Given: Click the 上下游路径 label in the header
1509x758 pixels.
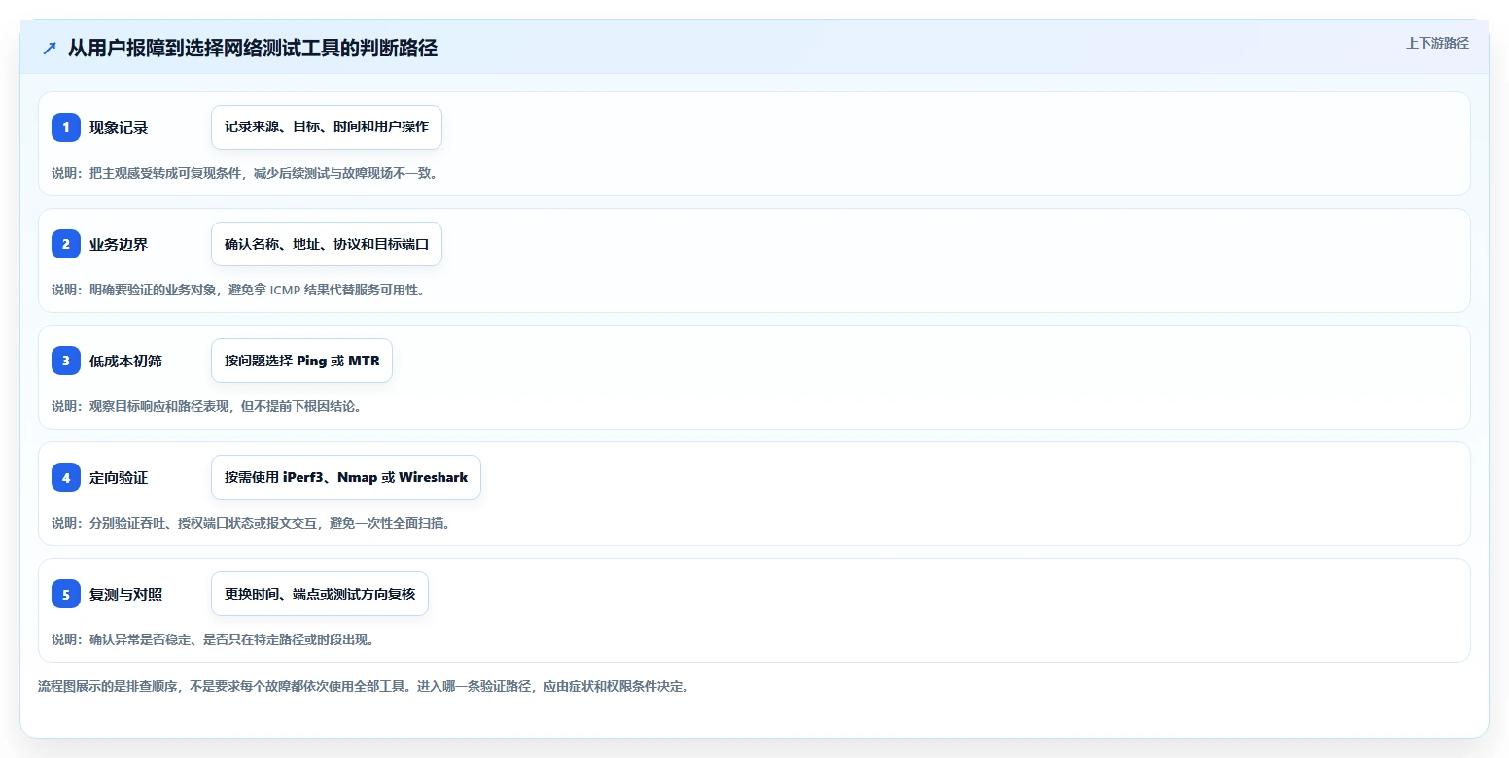Looking at the screenshot, I should pyautogui.click(x=1437, y=43).
